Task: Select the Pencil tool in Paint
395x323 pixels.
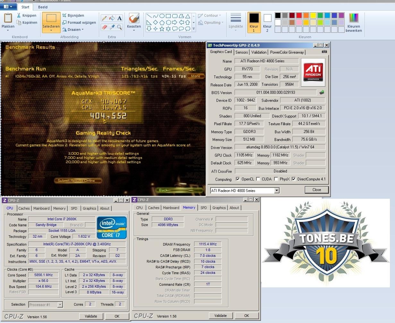Action: tap(104, 18)
